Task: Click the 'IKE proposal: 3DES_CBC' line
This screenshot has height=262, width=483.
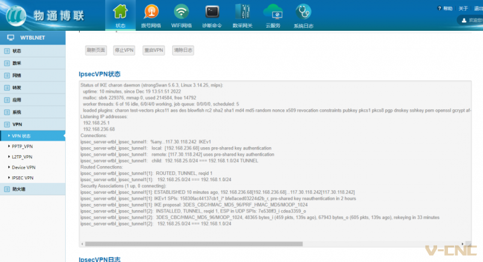Action: point(194,205)
